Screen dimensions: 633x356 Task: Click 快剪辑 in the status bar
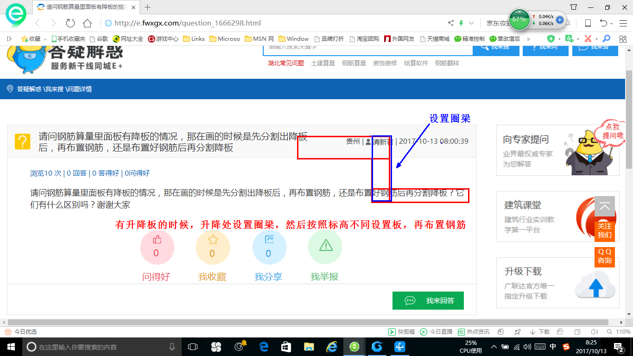401,332
